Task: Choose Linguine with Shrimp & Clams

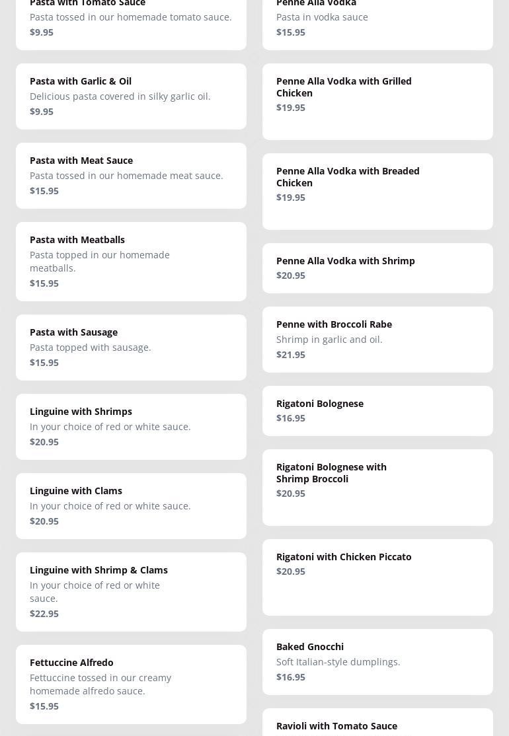Action: click(131, 592)
